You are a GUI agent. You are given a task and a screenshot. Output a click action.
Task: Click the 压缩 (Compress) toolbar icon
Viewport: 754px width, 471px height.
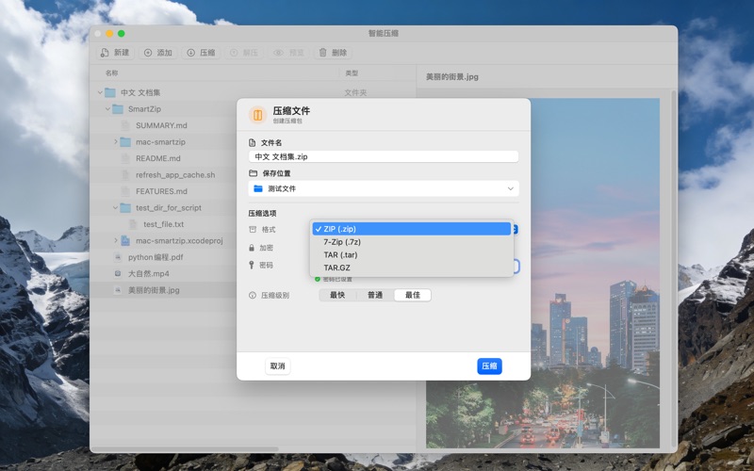tap(190, 53)
